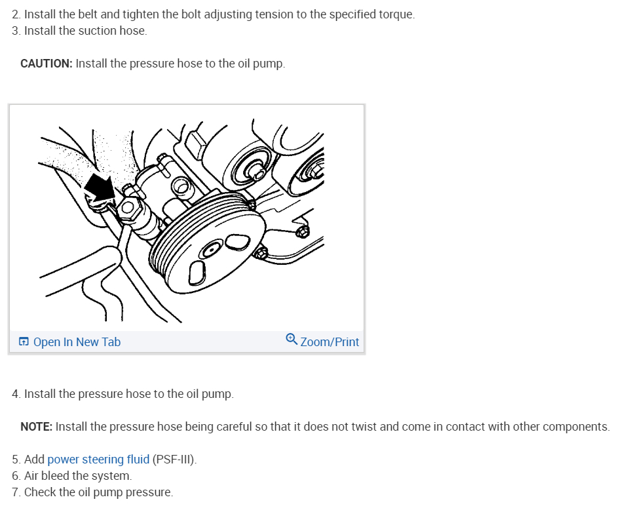Follow the power steering fluid link

(98, 460)
